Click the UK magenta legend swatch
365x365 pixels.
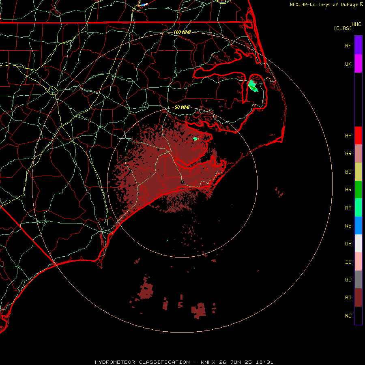pyautogui.click(x=358, y=64)
